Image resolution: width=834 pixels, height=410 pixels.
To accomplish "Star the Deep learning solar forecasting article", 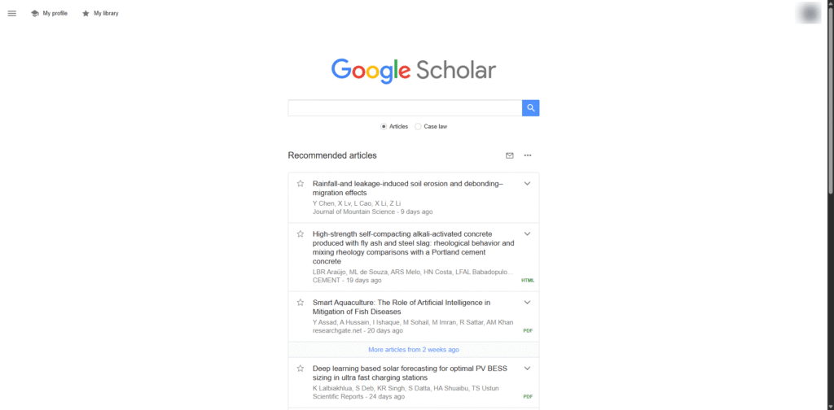I will point(300,369).
